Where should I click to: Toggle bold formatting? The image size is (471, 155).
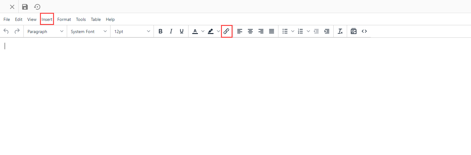tap(160, 31)
